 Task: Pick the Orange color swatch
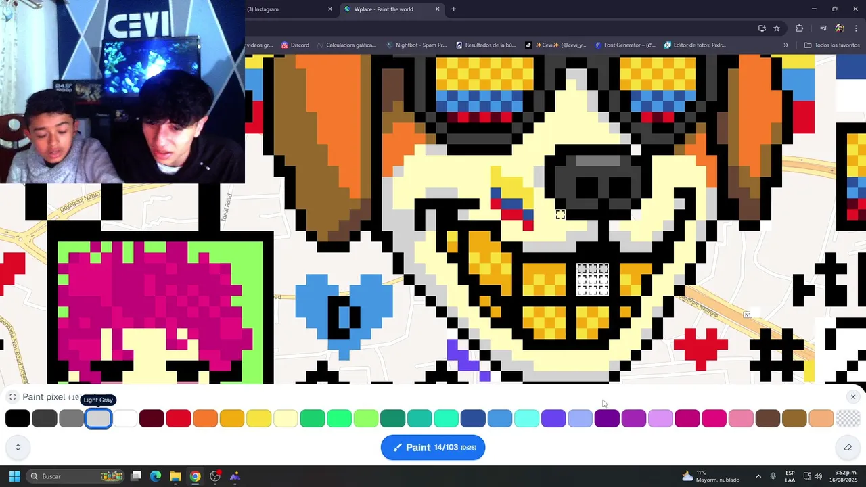coord(205,419)
